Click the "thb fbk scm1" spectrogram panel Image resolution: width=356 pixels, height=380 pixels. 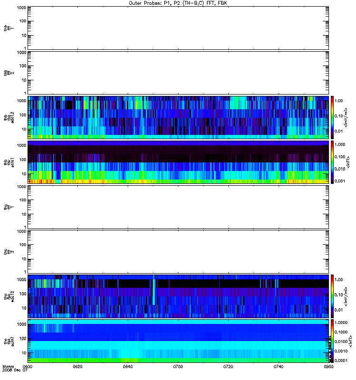[178, 162]
